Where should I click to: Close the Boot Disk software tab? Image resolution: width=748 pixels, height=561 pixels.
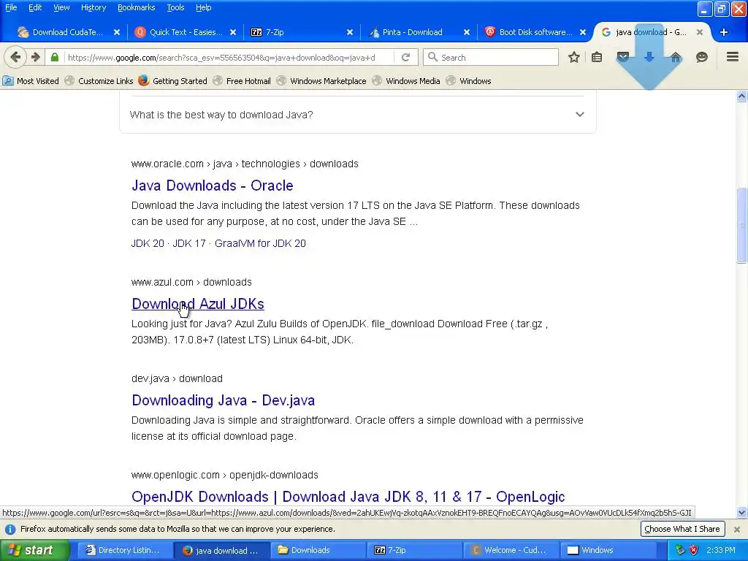coord(583,32)
